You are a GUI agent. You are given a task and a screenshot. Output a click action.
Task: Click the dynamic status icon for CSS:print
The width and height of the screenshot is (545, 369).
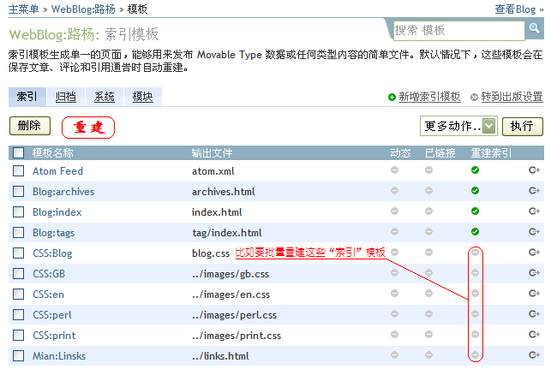point(394,334)
